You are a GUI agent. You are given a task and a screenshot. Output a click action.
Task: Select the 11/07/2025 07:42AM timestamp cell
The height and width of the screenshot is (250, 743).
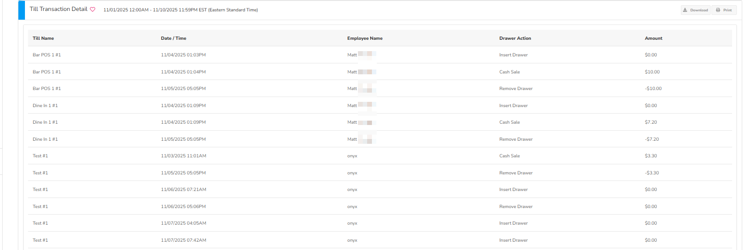coord(183,240)
